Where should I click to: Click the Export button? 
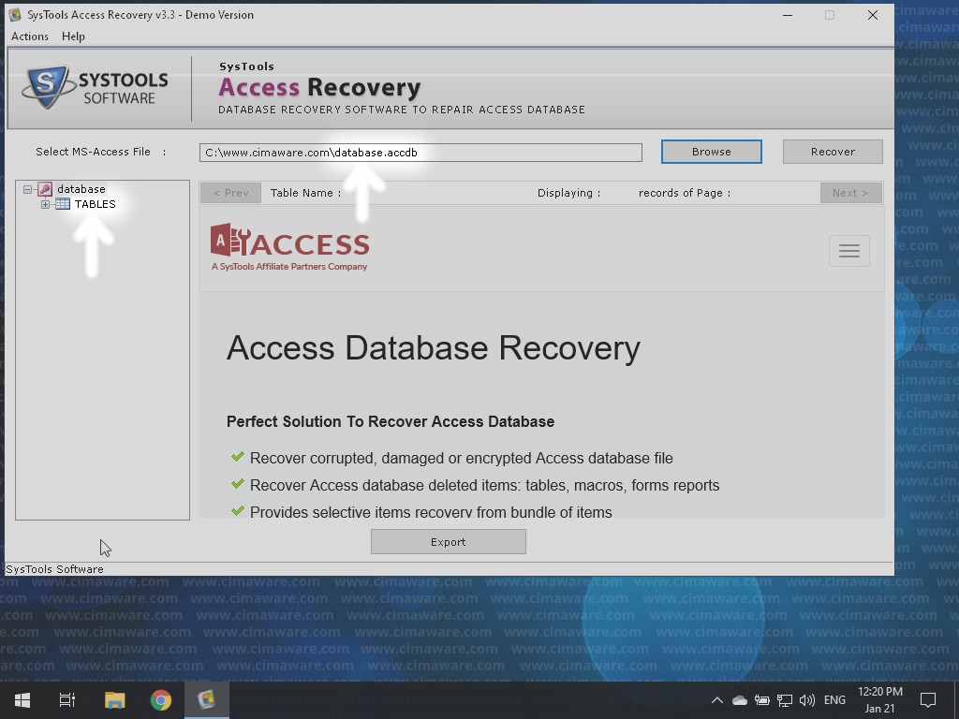coord(448,542)
